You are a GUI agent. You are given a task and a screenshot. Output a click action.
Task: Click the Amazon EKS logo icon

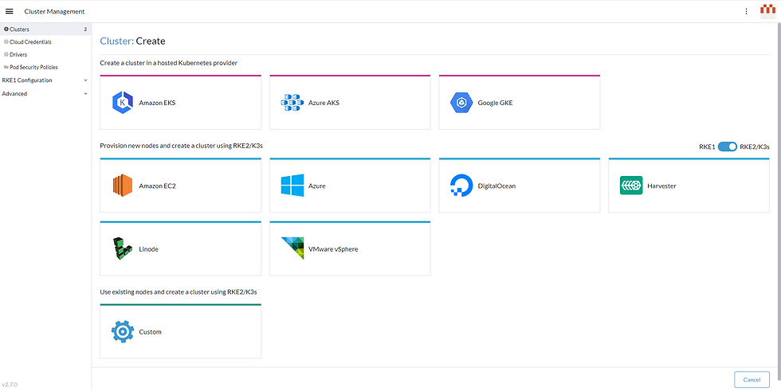pyautogui.click(x=123, y=103)
